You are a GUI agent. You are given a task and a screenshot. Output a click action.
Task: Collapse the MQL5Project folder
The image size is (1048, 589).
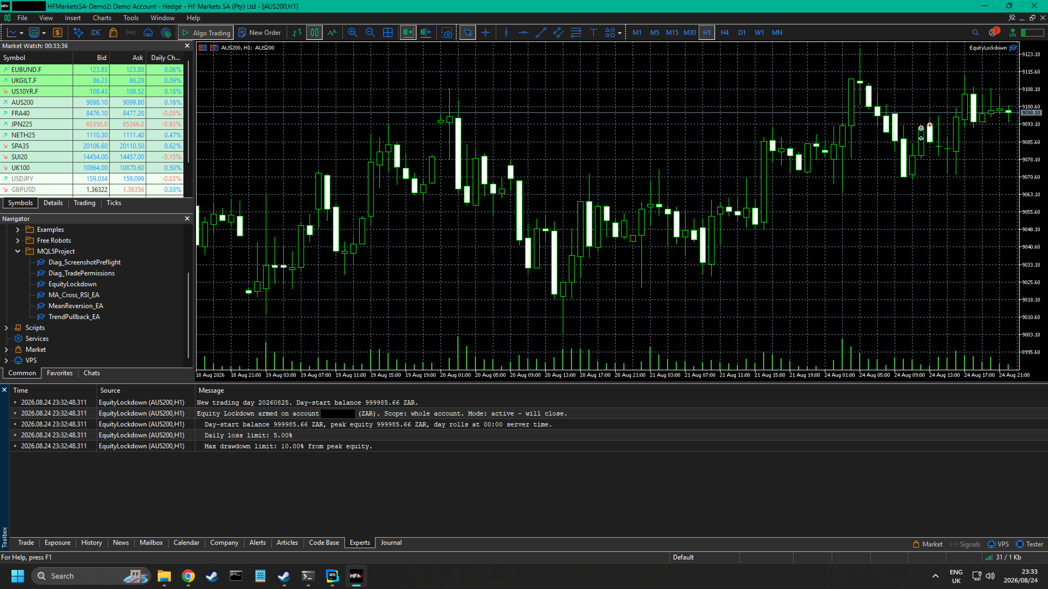17,251
